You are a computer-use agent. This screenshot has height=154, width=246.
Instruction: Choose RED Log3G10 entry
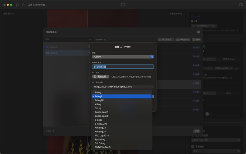[121, 136]
